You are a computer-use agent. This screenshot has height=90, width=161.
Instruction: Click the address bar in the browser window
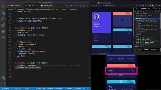tap(118, 5)
